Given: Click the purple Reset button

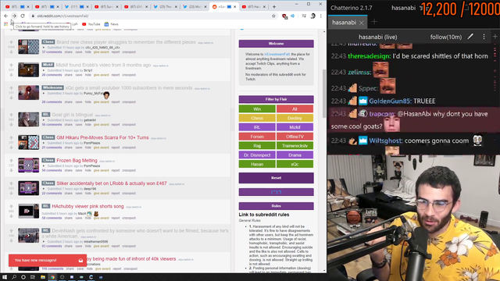Looking at the screenshot, I should coord(276,178).
